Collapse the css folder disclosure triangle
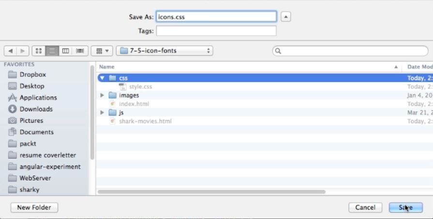 coord(102,78)
